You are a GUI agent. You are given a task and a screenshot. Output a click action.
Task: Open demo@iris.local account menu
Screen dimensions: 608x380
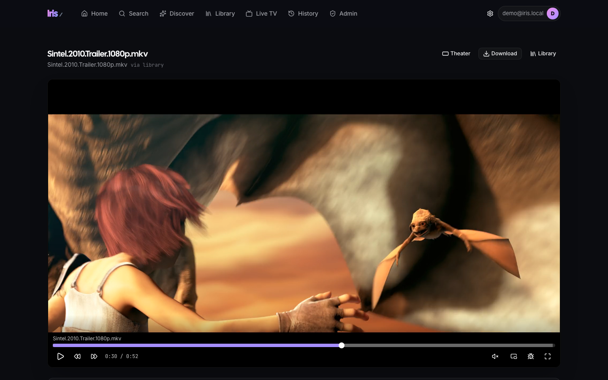click(x=529, y=14)
